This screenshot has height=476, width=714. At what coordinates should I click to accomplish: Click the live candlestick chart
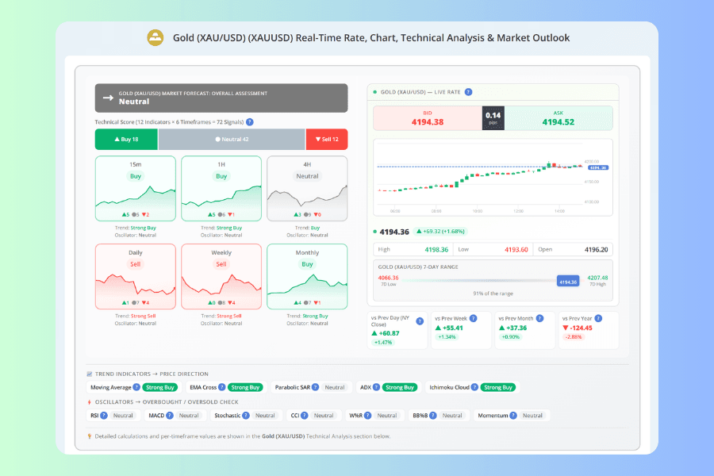click(x=493, y=178)
